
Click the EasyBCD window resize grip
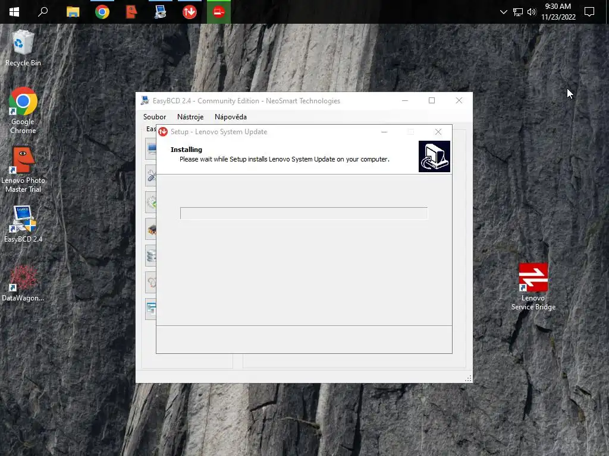tap(469, 378)
